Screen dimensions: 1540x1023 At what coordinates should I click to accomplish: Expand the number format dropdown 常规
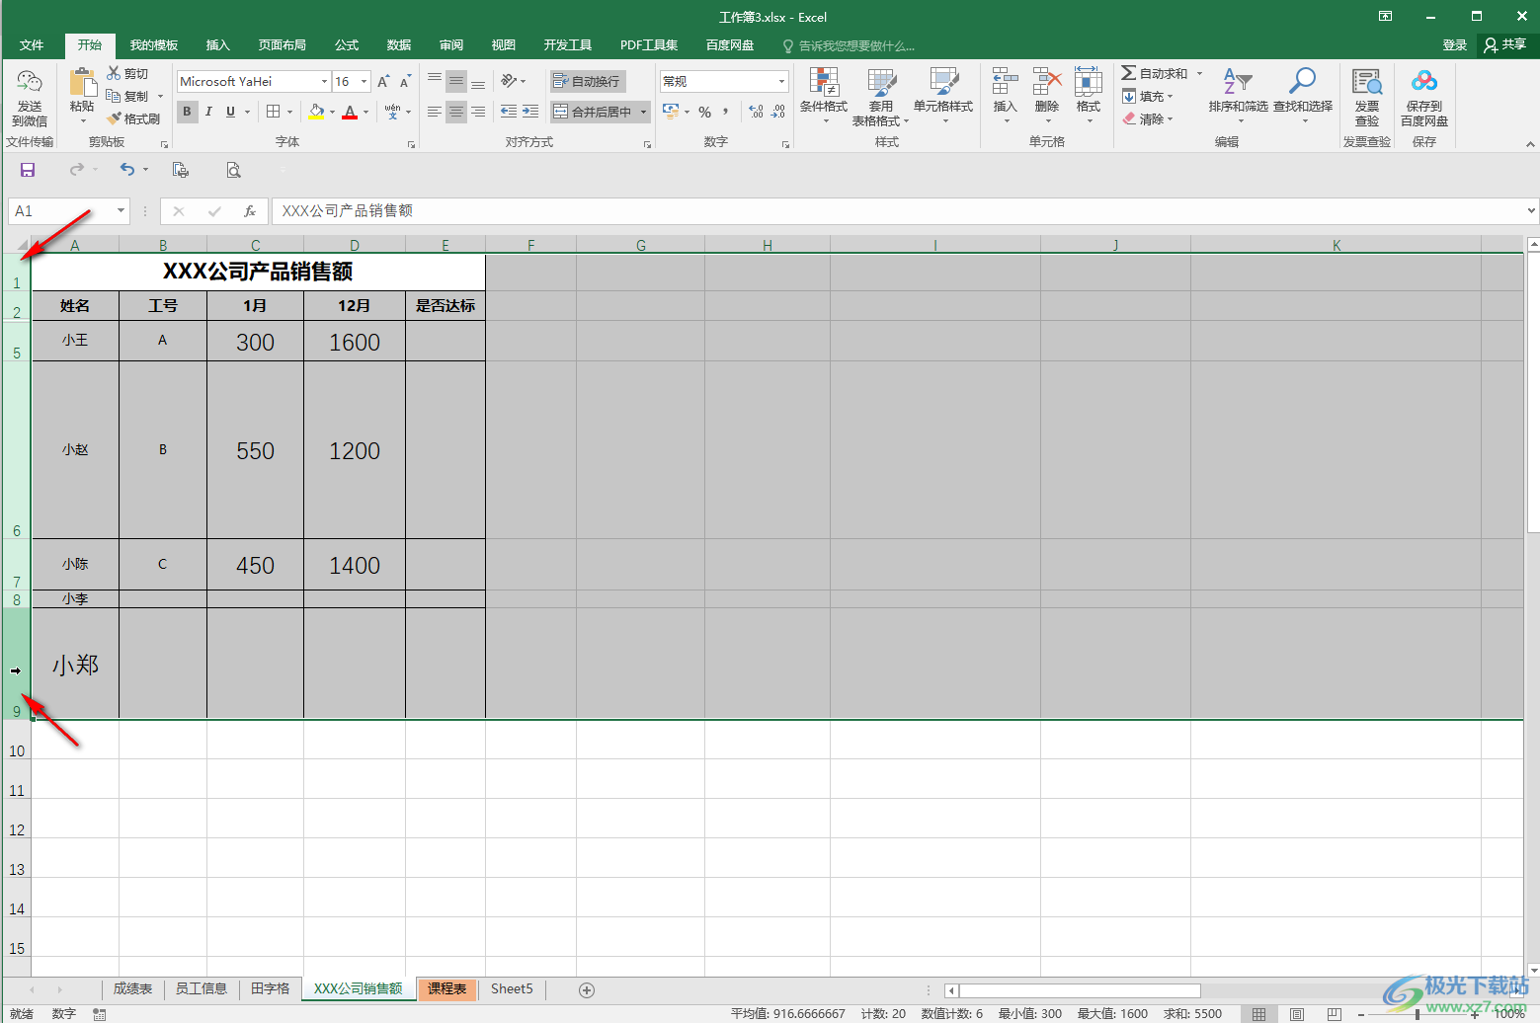point(781,81)
